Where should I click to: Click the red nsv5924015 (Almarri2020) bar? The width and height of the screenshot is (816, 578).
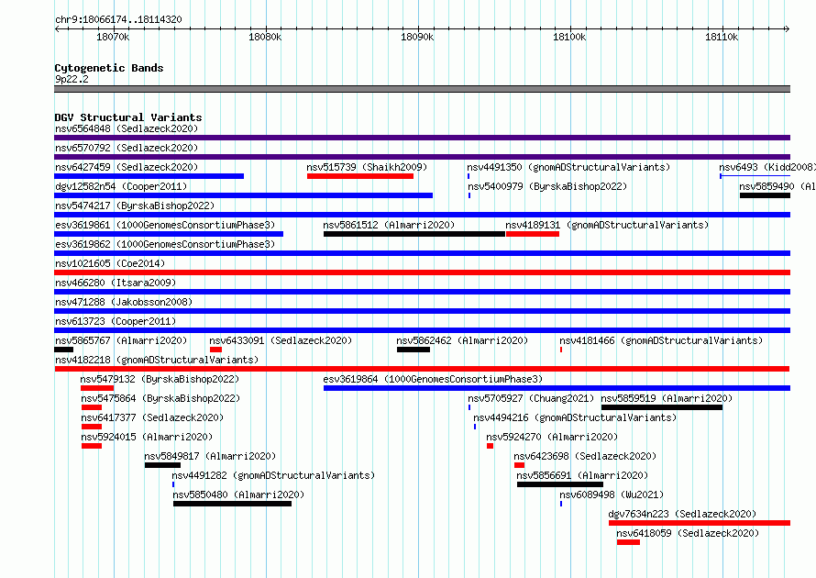92,446
